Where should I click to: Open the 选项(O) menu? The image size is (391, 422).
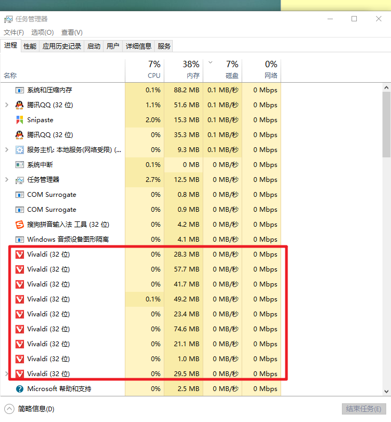pos(42,33)
